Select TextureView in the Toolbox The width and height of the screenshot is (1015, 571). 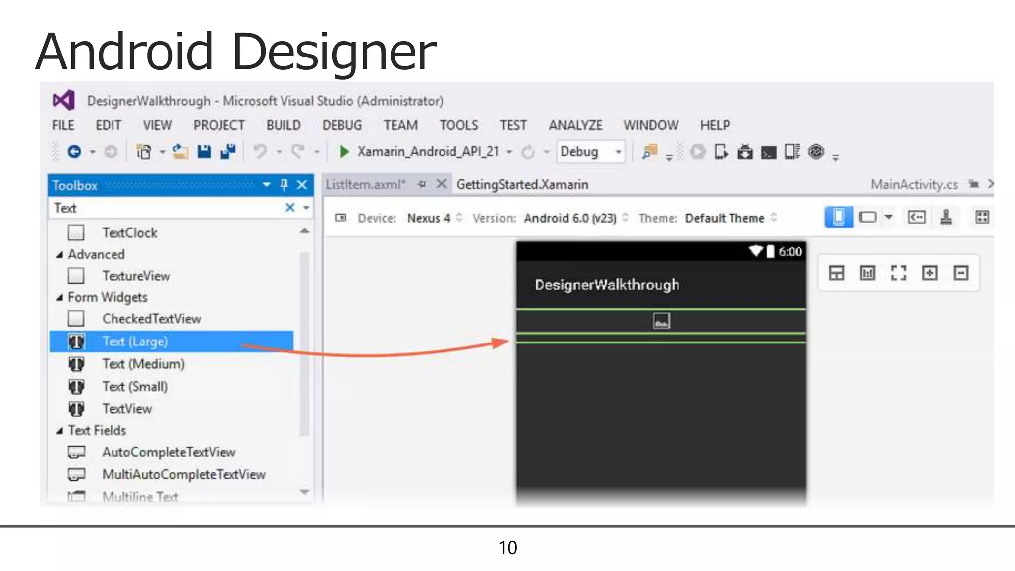click(136, 276)
